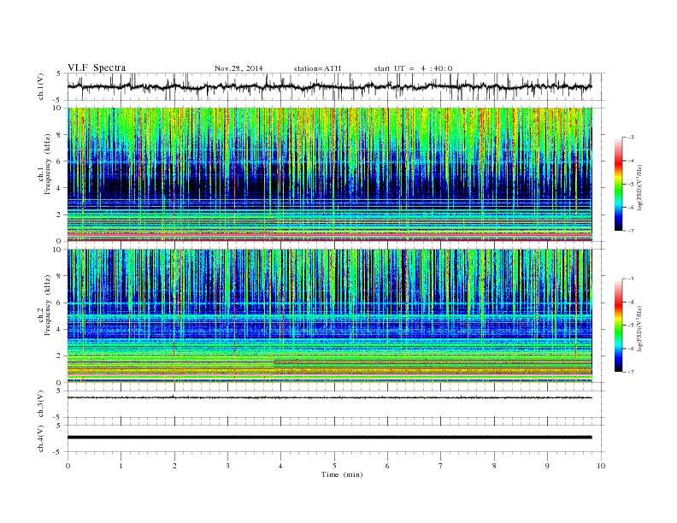Click the ch.2 spectrogram panel

tap(329, 316)
